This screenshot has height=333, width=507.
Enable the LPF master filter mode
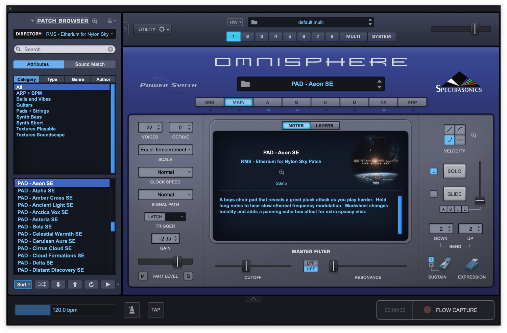pos(311,263)
